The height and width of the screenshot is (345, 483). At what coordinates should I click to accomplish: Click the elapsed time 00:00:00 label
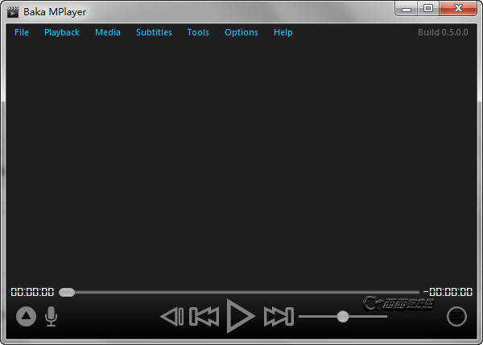[32, 292]
